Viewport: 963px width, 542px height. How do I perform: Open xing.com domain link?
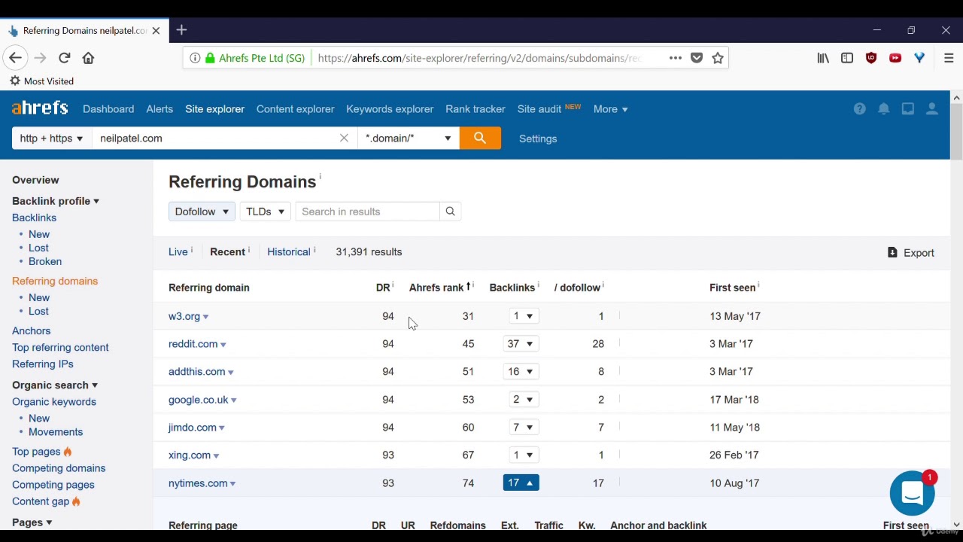coord(190,455)
